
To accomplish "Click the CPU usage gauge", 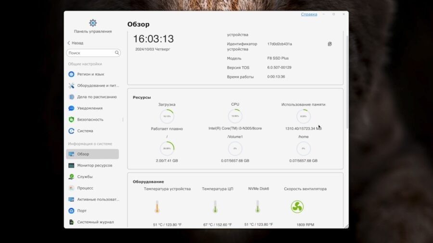I will [235, 116].
